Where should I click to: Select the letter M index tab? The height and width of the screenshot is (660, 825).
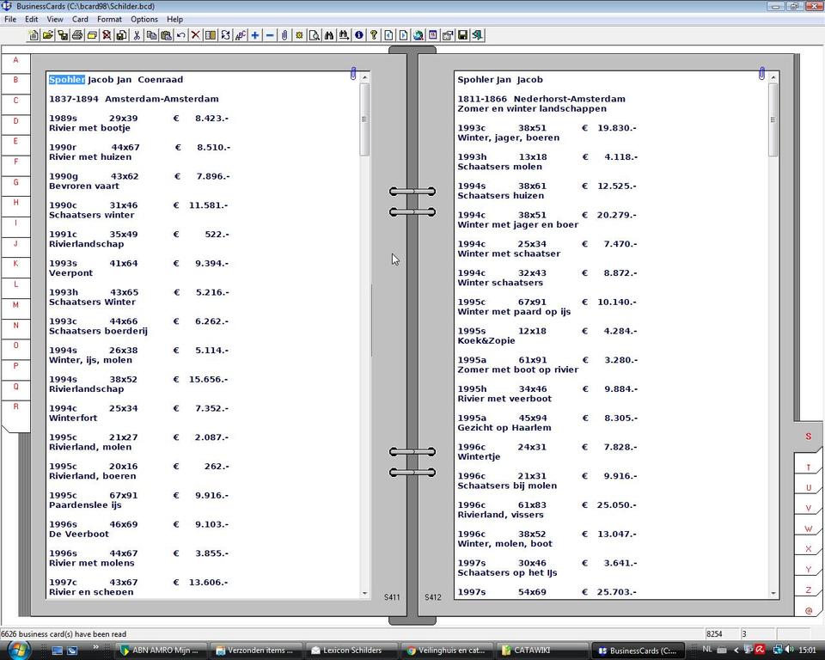(15, 305)
